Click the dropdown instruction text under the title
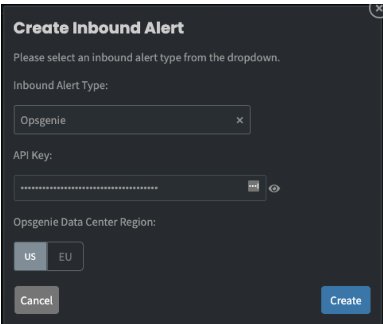The height and width of the screenshot is (324, 383). point(147,58)
